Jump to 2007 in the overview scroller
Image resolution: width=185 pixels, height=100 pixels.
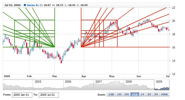(109, 85)
